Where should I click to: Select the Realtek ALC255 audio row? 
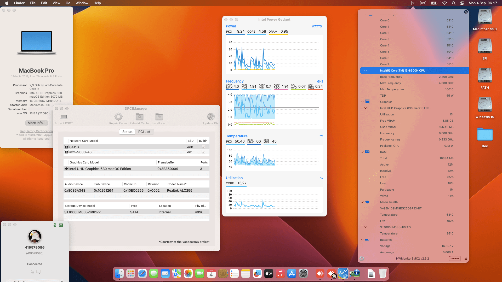pyautogui.click(x=136, y=190)
